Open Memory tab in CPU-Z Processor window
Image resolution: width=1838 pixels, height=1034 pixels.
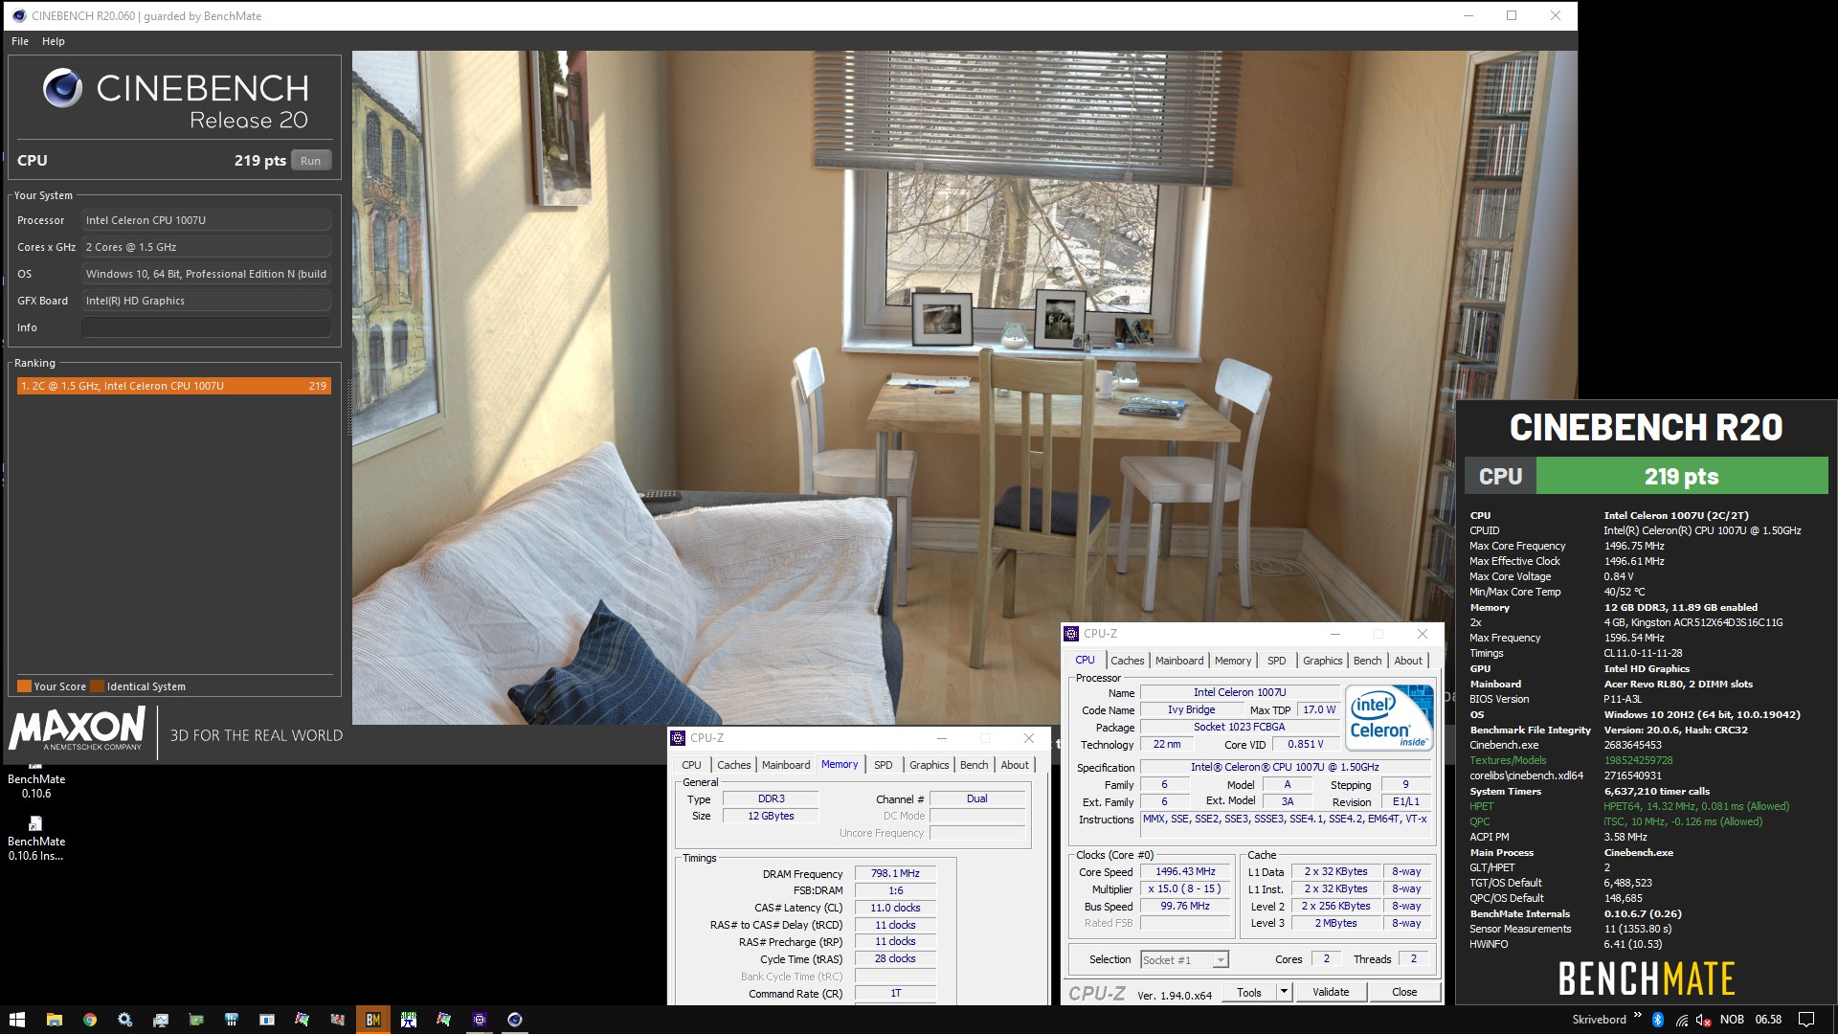1232,661
